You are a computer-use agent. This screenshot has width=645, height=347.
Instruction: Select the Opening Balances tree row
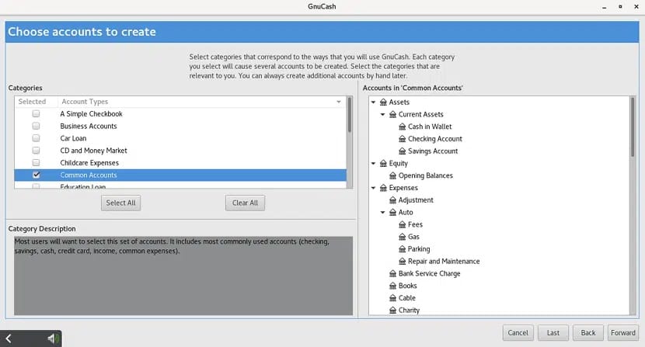click(500, 175)
